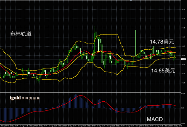Screen dimensions: 187x127
Task: Click the 10 Sep 21:00 time axis label
Action: click(101, 126)
